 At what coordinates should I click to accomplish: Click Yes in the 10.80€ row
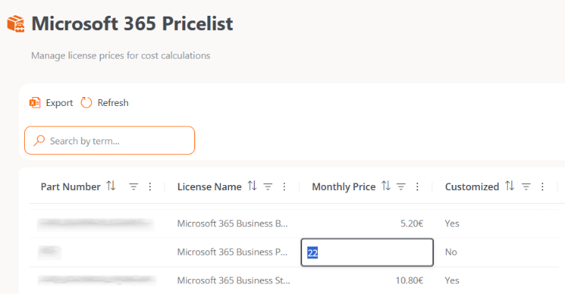(452, 280)
